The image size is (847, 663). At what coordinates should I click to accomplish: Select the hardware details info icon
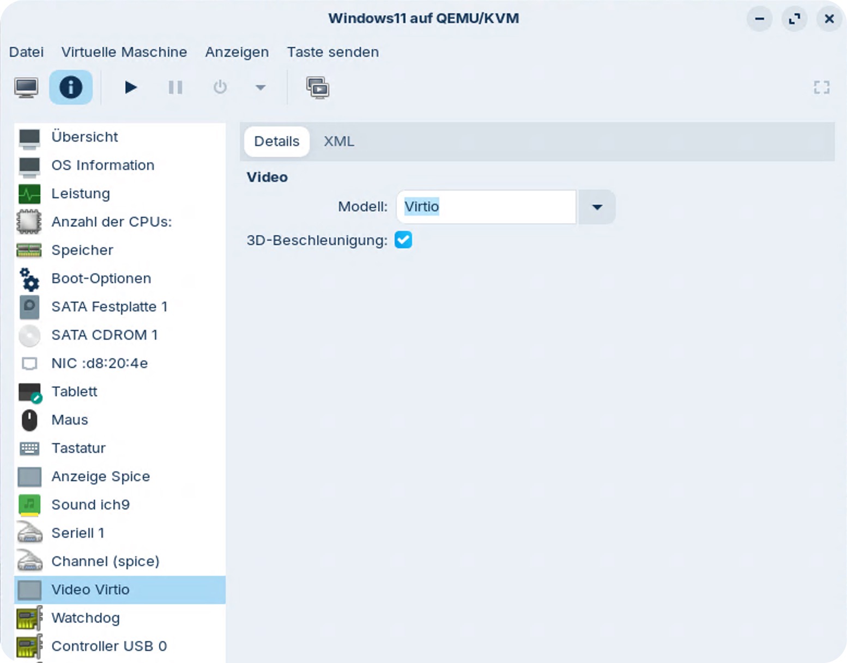71,87
